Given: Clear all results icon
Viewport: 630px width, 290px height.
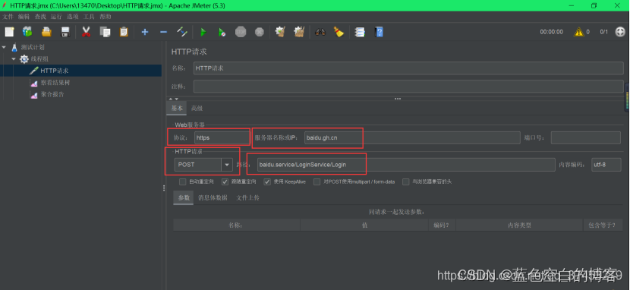Looking at the screenshot, I should click(299, 32).
